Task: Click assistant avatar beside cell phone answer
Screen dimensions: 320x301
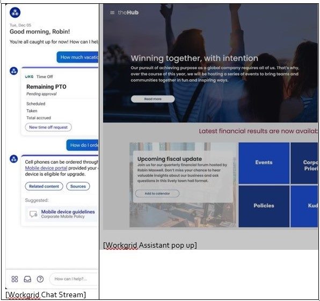Action: [x=13, y=159]
